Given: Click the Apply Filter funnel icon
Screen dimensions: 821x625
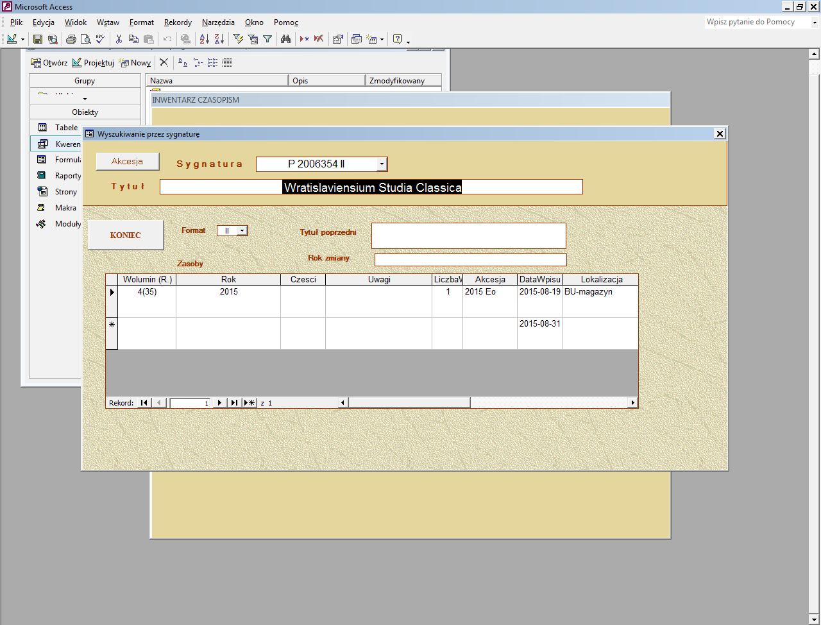Looking at the screenshot, I should coord(267,39).
